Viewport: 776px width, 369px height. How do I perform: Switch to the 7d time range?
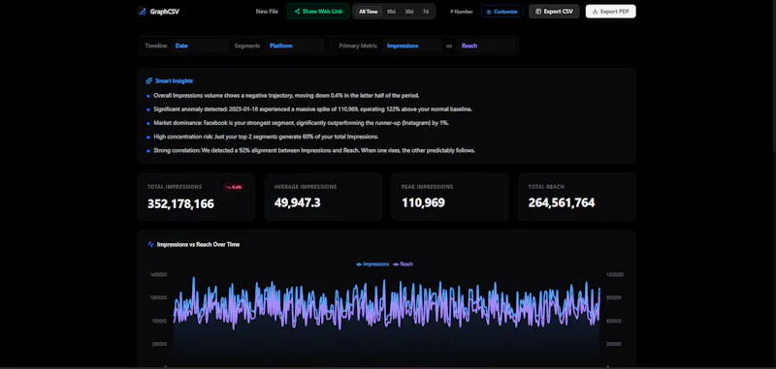click(x=426, y=12)
